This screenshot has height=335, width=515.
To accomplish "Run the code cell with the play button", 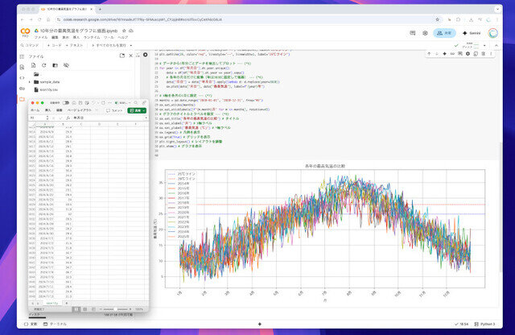I will click(x=145, y=55).
